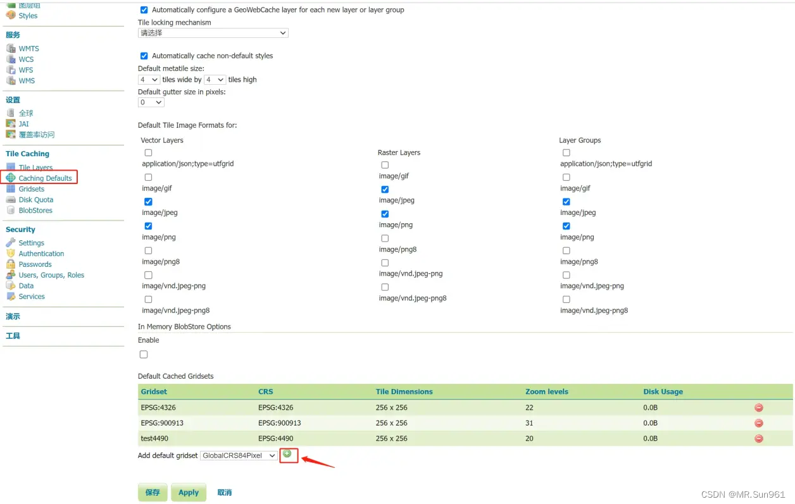Enable image/gif for Raster Layers
Screen dimensions: 795x504
tap(385, 165)
